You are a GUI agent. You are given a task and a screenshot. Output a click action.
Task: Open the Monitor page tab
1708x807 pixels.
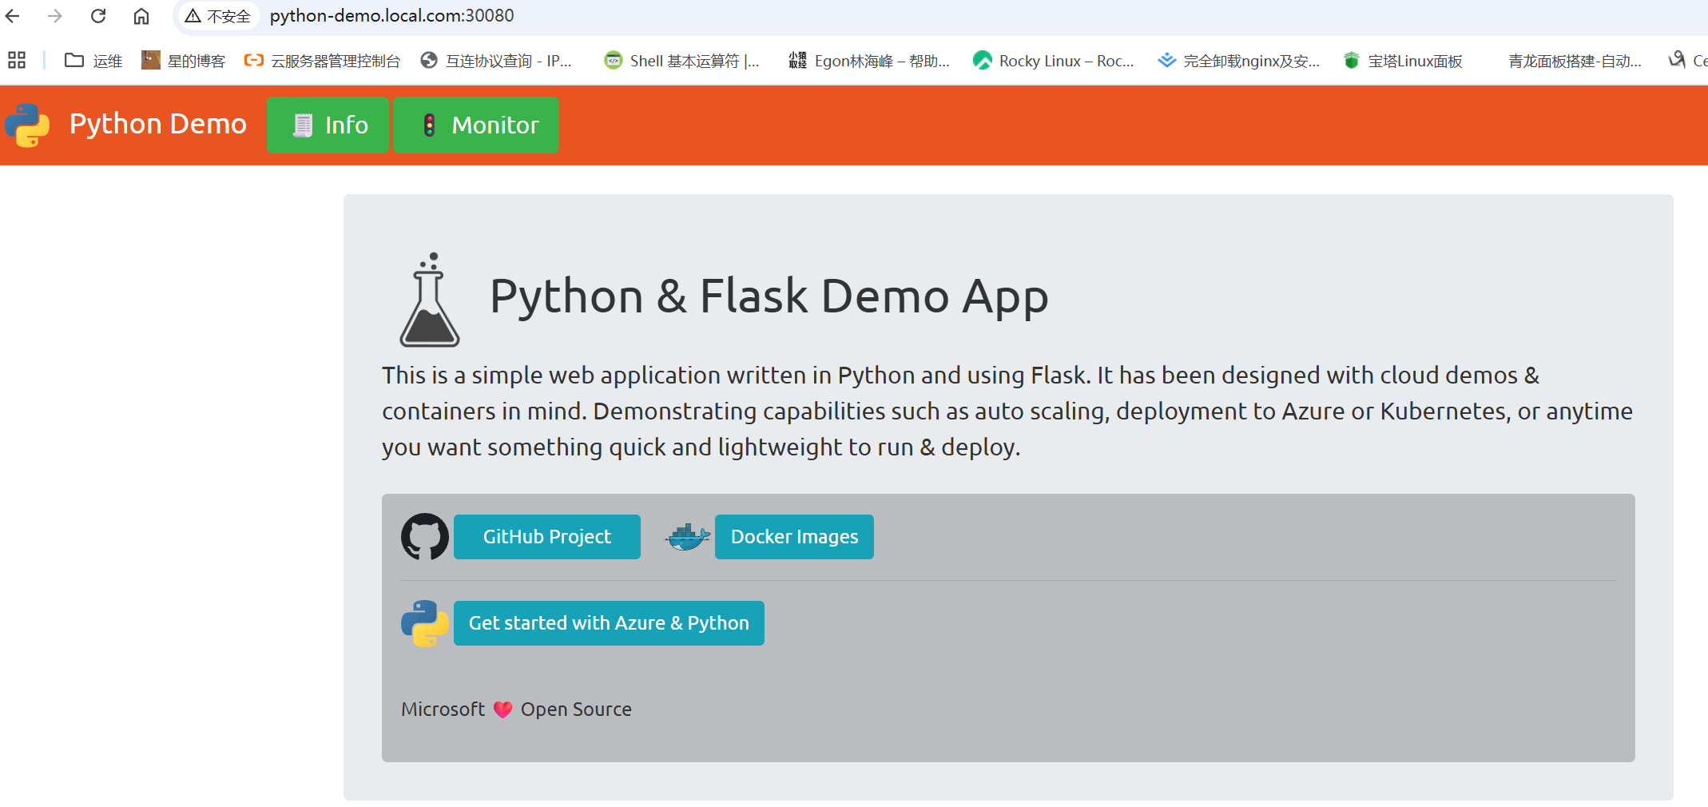tap(476, 125)
